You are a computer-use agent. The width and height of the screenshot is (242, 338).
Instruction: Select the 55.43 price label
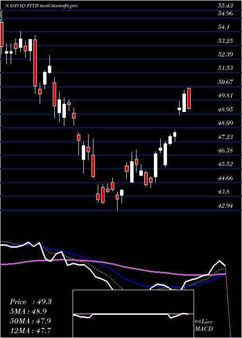pyautogui.click(x=226, y=6)
